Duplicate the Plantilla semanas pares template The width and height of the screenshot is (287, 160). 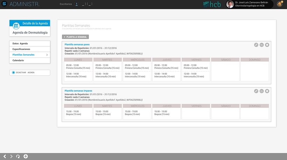tap(261, 45)
